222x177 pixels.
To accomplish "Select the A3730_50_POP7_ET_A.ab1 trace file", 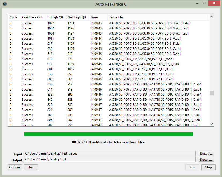I will [x=142, y=59].
